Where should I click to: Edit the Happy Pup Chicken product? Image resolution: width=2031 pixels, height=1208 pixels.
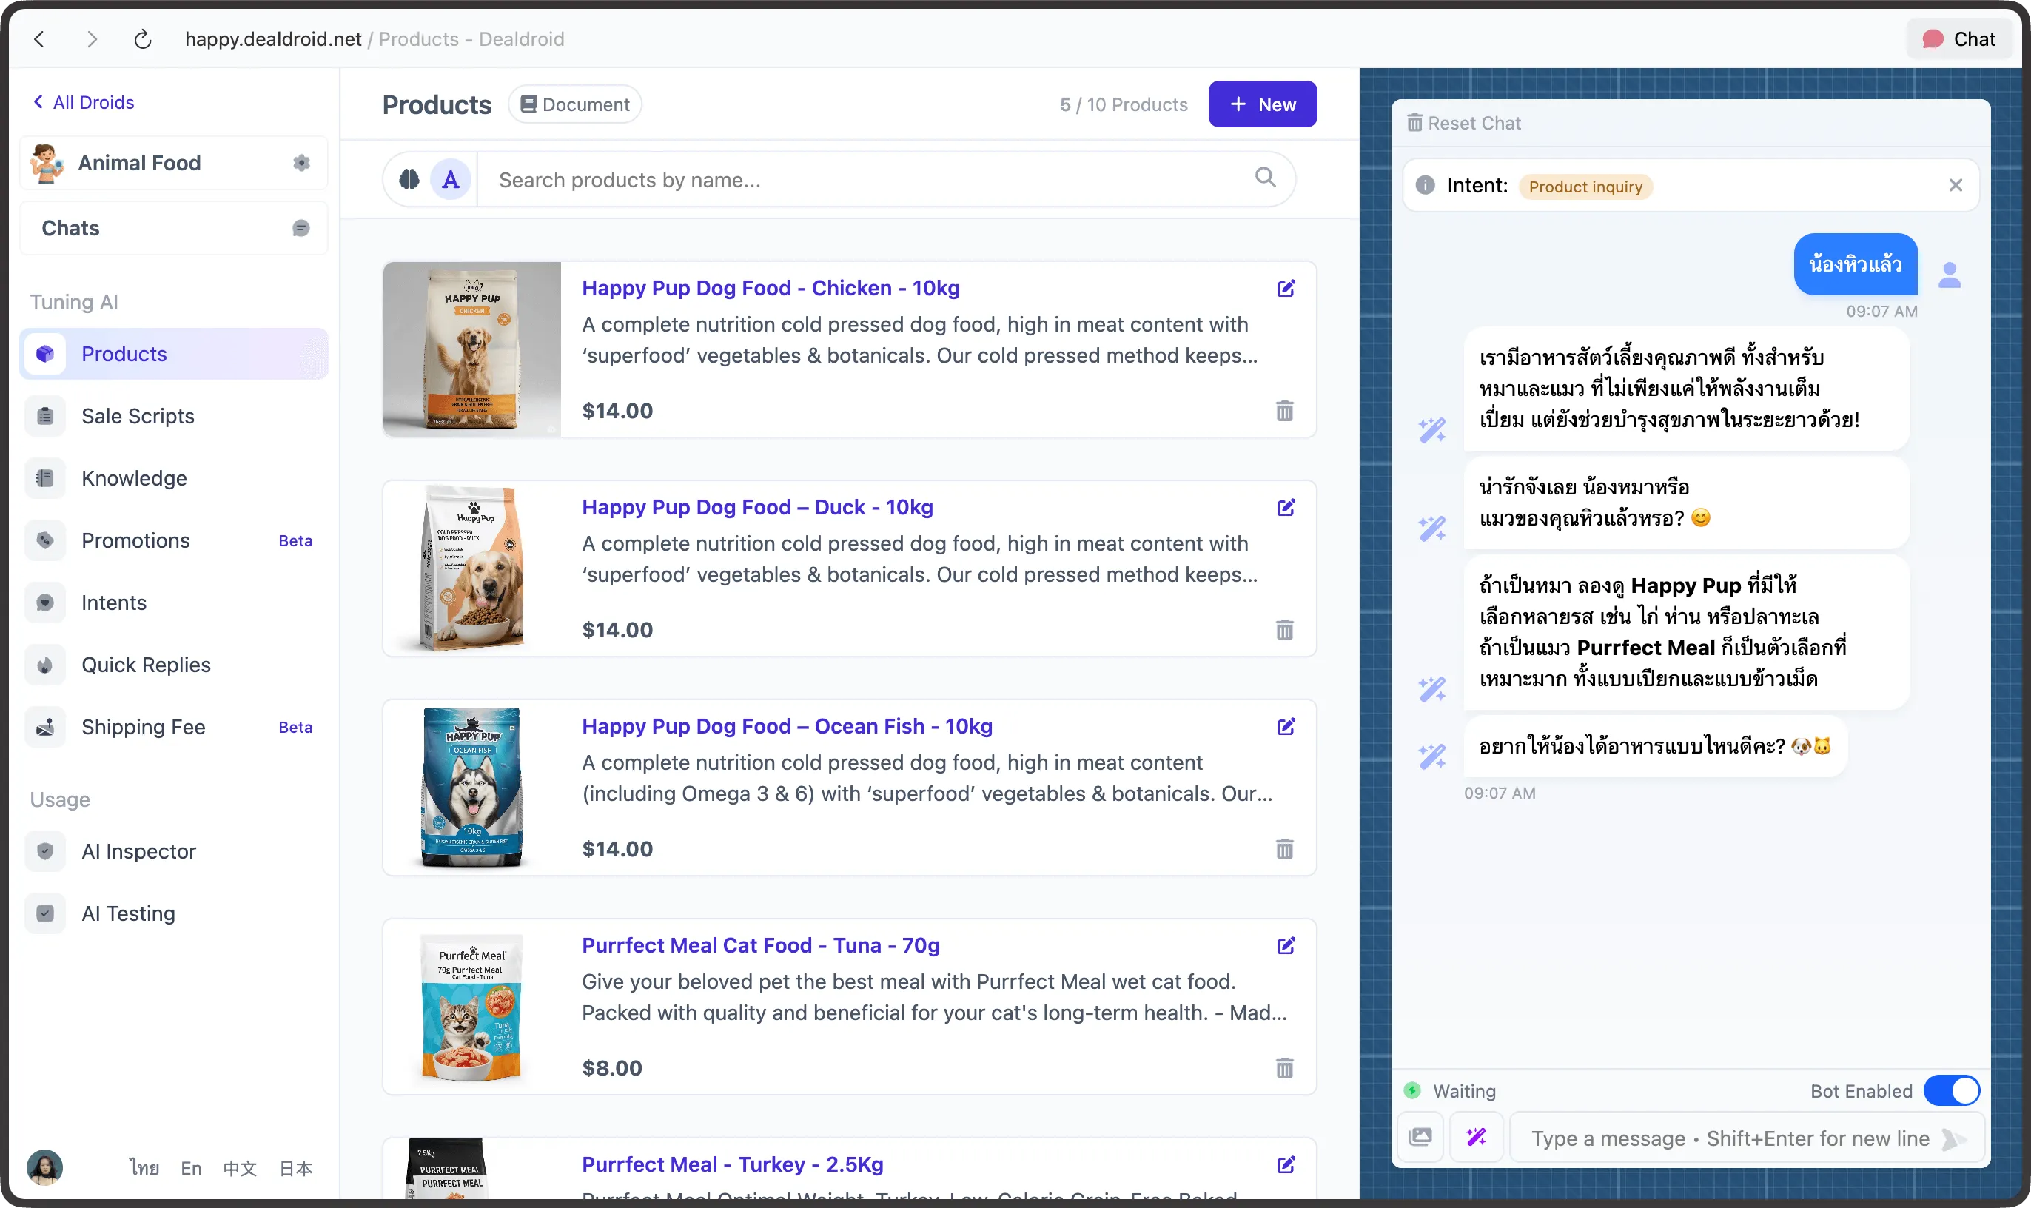pos(1286,288)
